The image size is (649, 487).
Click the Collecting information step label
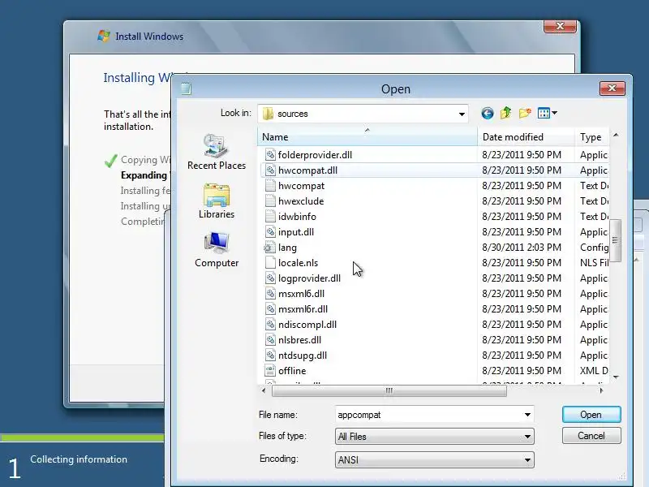pyautogui.click(x=79, y=459)
